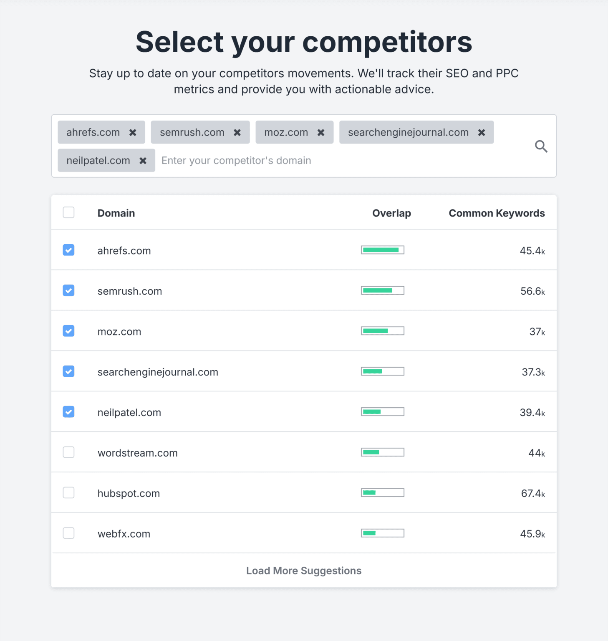Image resolution: width=608 pixels, height=641 pixels.
Task: Click the hubspot.com overlap bar
Action: click(x=382, y=492)
